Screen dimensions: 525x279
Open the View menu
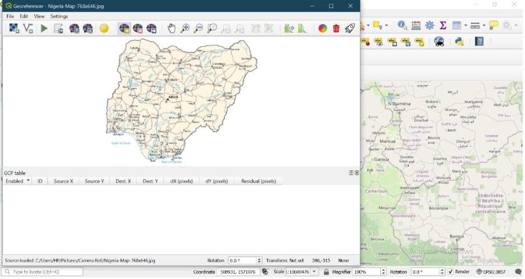click(39, 16)
